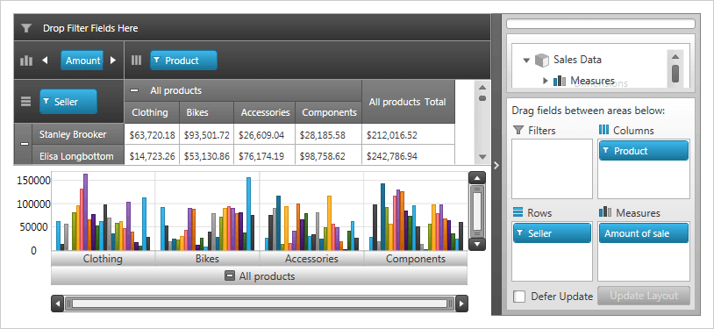Viewport: 714px width, 329px height.
Task: Click the pivot grid vertical scroll thumb
Action: click(482, 98)
